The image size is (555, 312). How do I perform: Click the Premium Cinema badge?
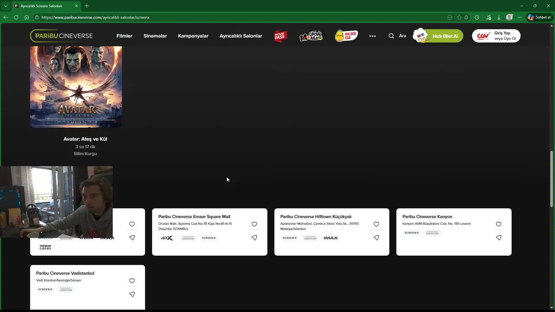click(46, 247)
